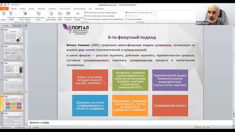Click Hide Slide button
235x132 pixels.
(x=60, y=16)
